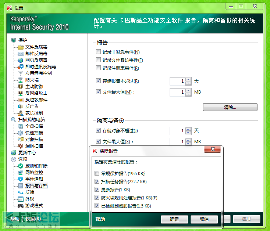Select 报告与存档 in the settings tree
Image resolution: width=270 pixels, height=231 pixels.
tap(36, 186)
